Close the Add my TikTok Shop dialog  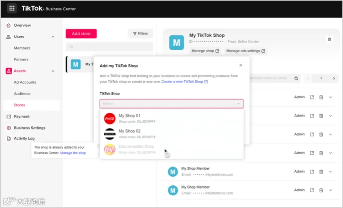[241, 66]
